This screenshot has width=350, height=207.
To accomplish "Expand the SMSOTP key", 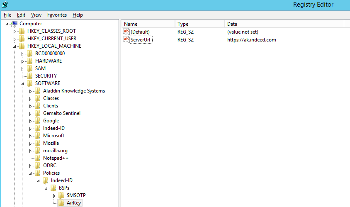I will 54,195.
